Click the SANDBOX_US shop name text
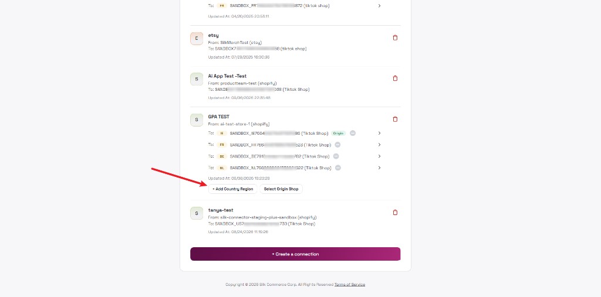The image size is (601, 297). pyautogui.click(x=265, y=224)
